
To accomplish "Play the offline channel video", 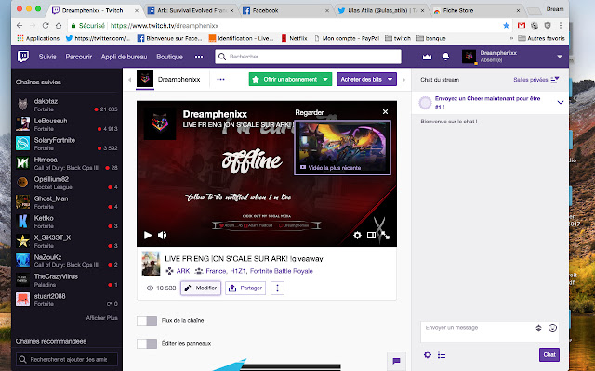I will 148,235.
